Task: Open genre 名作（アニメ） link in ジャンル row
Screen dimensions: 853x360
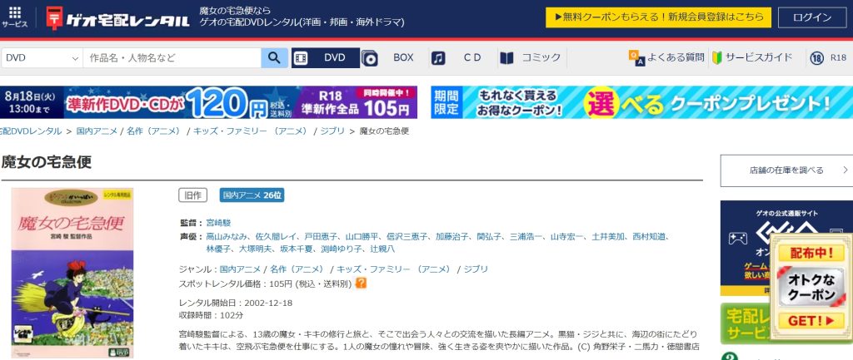Action: point(297,269)
